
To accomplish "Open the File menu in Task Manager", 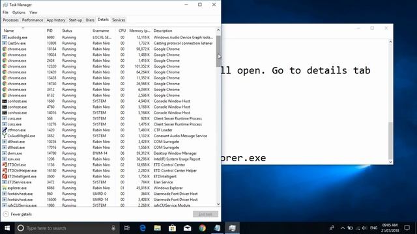I will [5, 12].
